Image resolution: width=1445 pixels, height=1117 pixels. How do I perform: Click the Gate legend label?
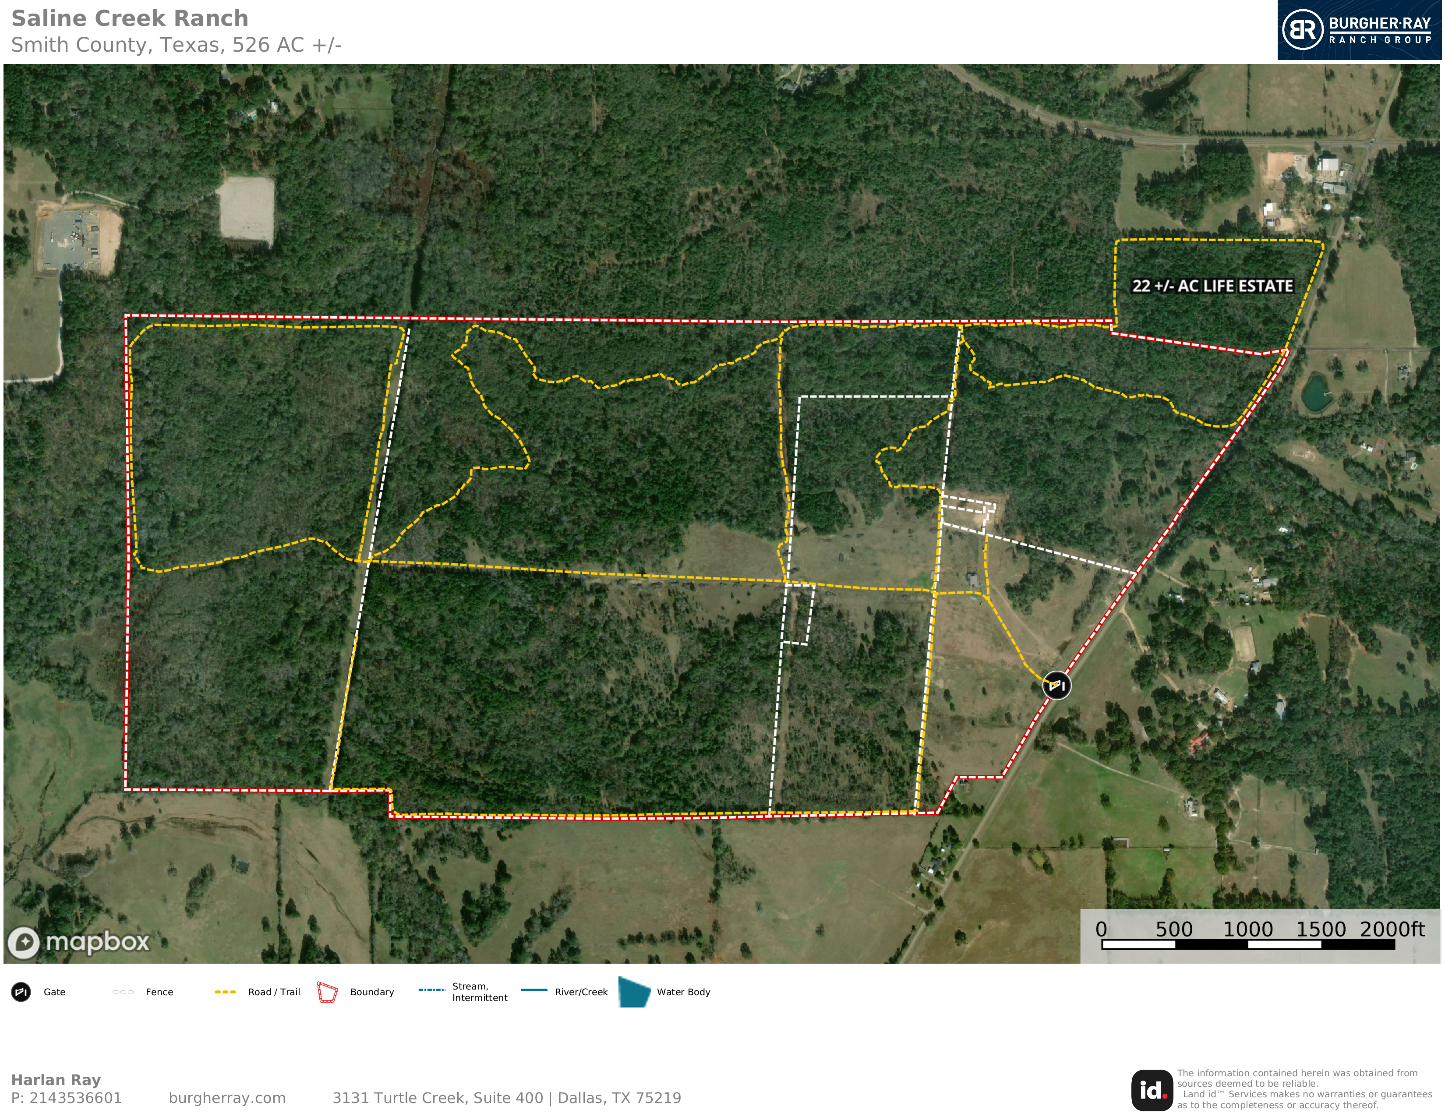click(x=54, y=992)
